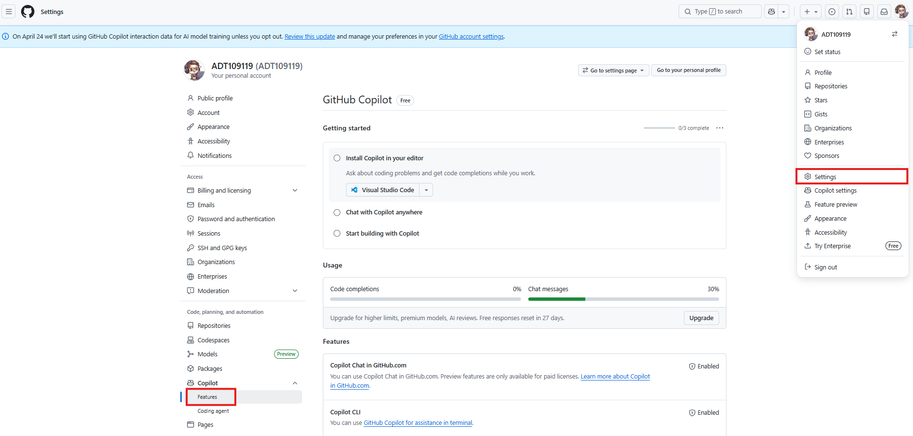Open the Go to settings page dropdown

click(x=613, y=70)
